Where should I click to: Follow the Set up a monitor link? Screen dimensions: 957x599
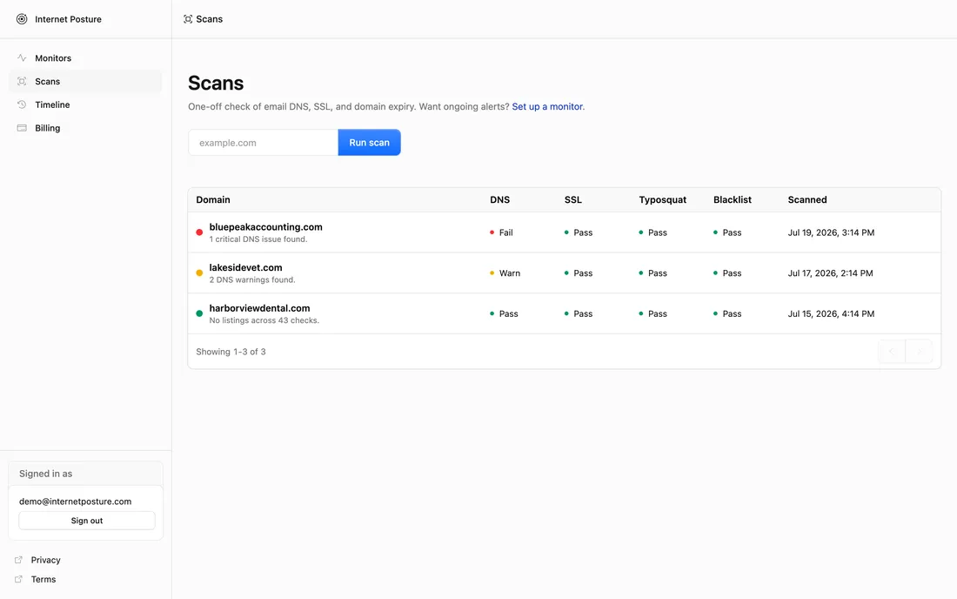click(547, 106)
